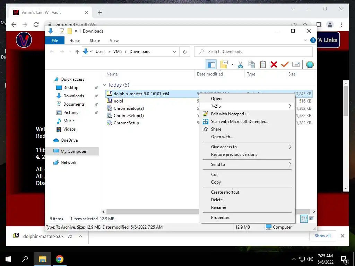
Task: Click the taskbar search magnifier
Action: pos(25,259)
